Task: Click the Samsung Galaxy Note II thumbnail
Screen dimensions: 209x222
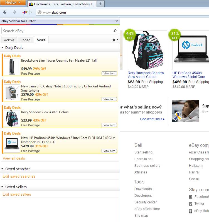Action: pos(12,93)
